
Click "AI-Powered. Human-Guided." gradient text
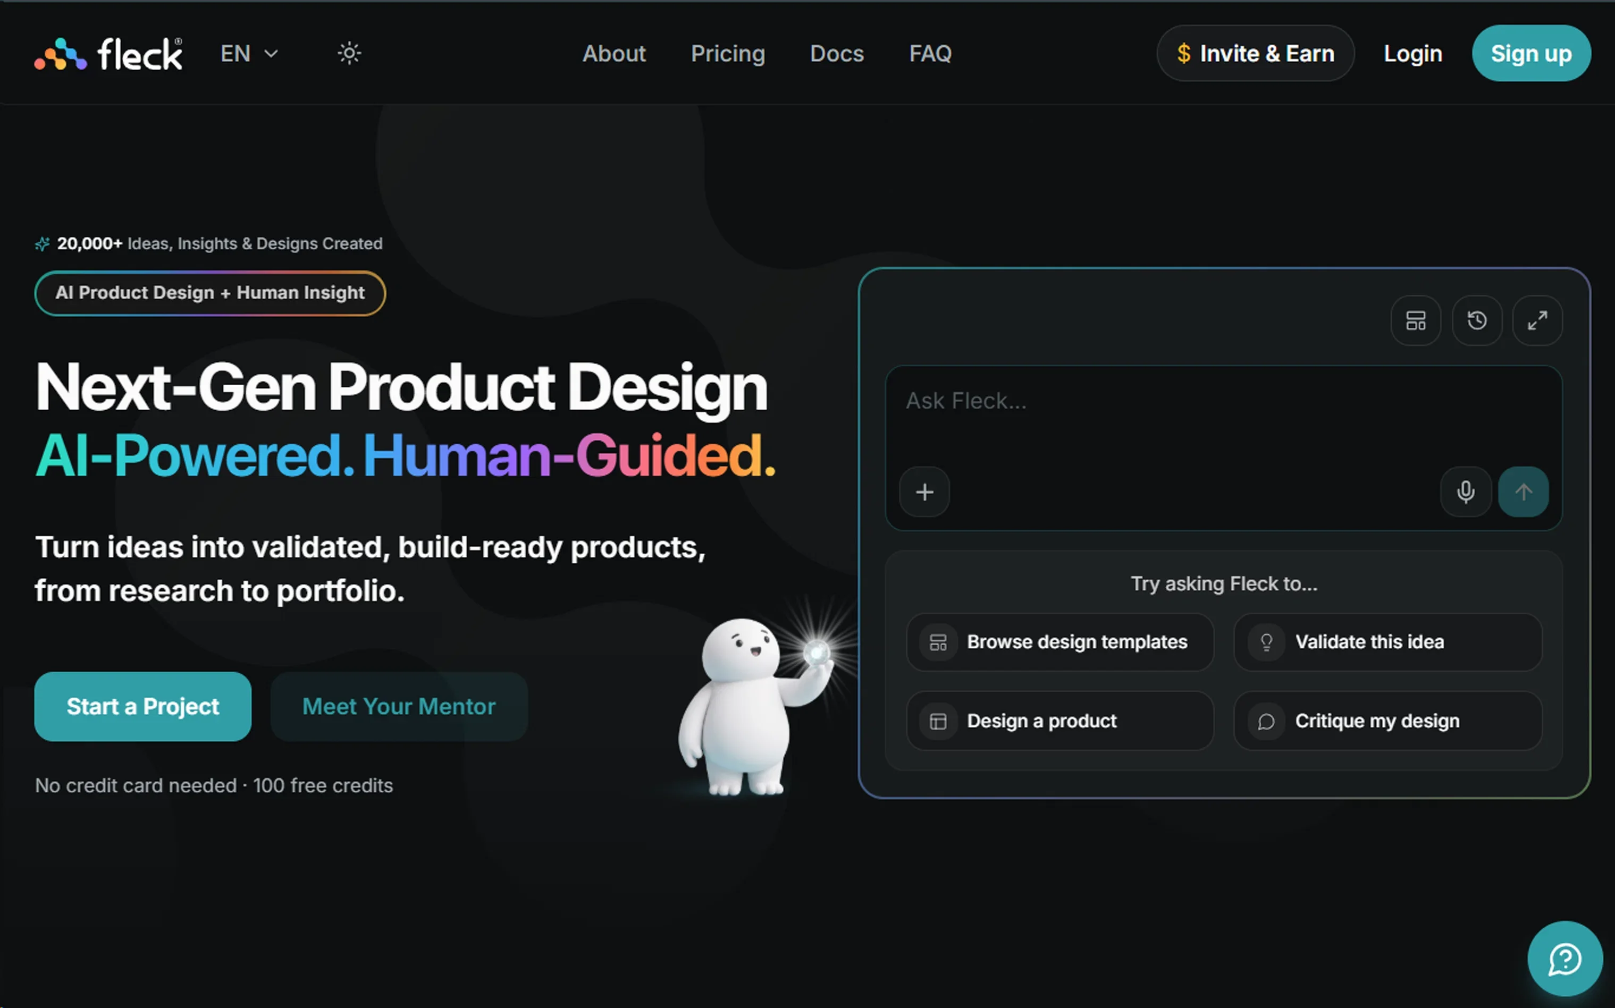pos(405,456)
